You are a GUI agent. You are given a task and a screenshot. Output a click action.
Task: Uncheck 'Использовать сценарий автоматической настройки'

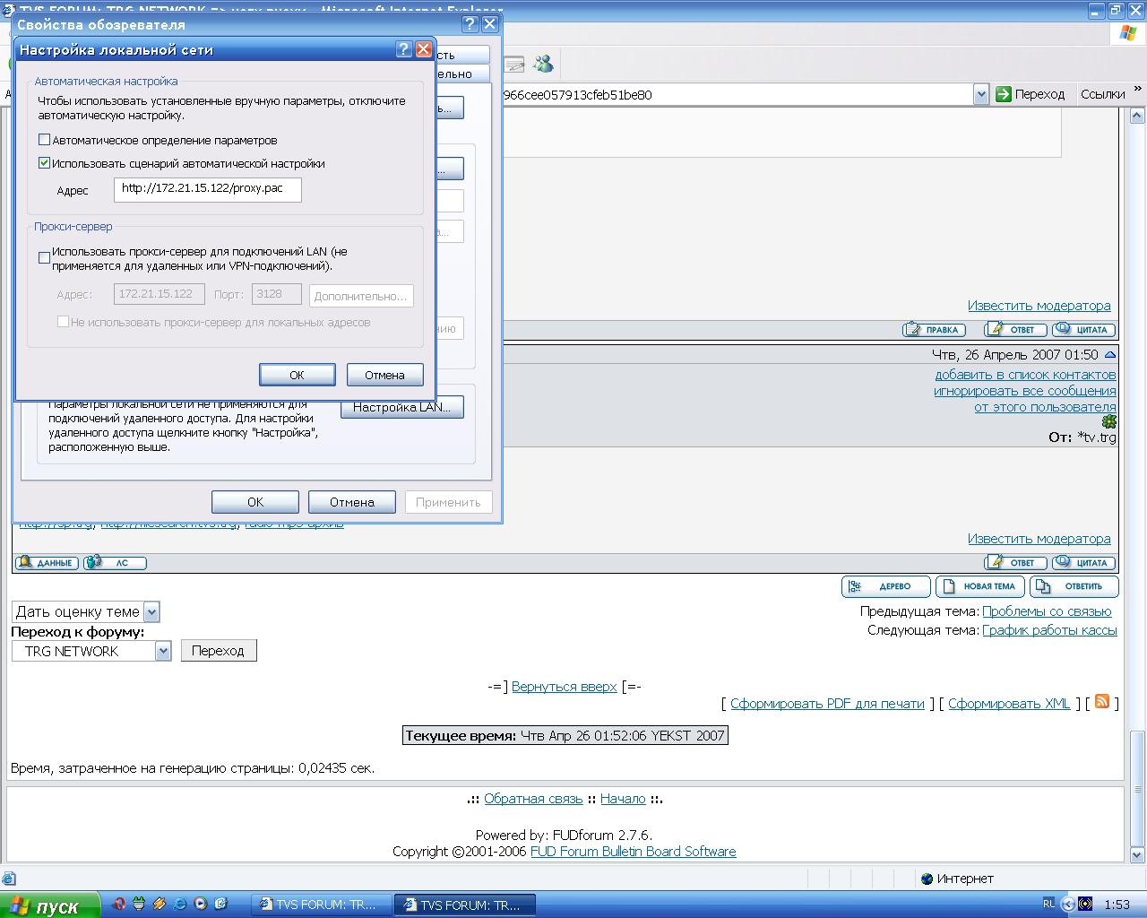point(44,163)
